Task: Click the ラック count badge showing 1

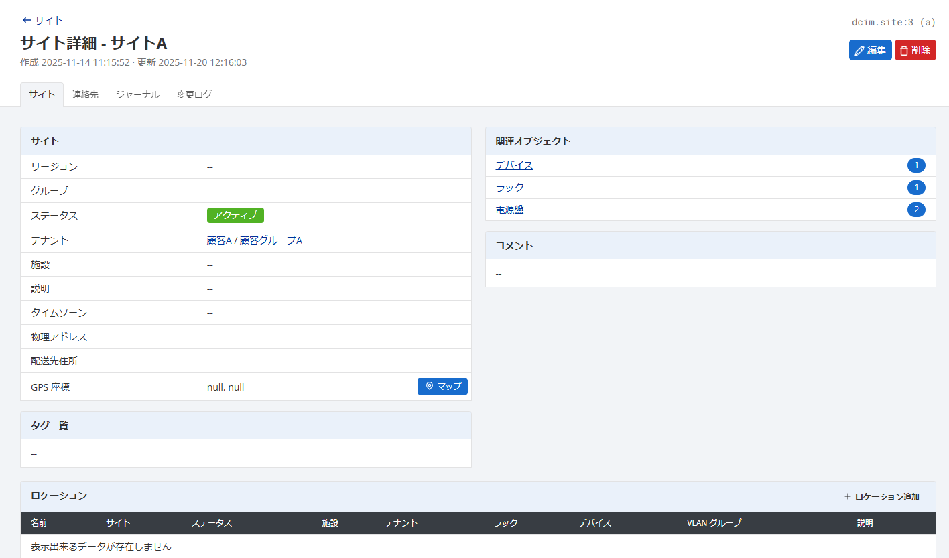Action: [x=916, y=188]
